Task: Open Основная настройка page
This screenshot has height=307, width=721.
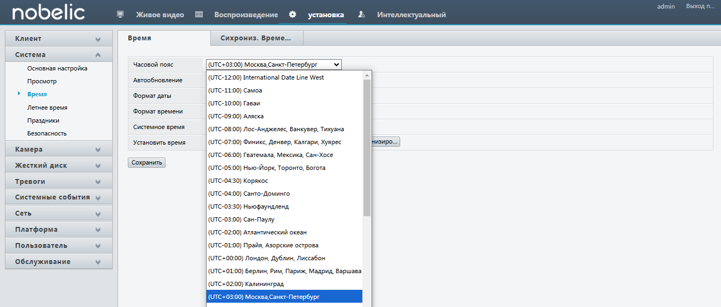Action: pos(57,68)
